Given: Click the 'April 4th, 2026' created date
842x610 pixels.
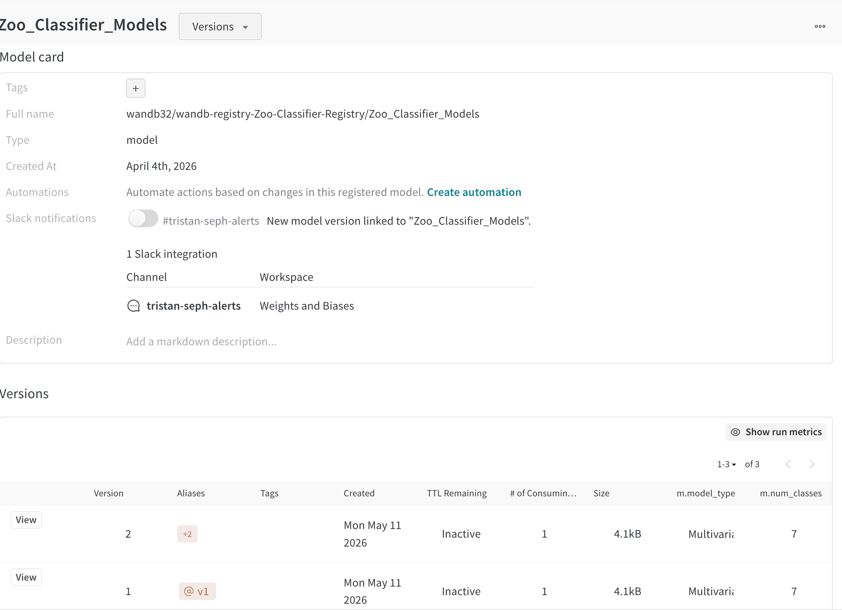Looking at the screenshot, I should pyautogui.click(x=161, y=166).
